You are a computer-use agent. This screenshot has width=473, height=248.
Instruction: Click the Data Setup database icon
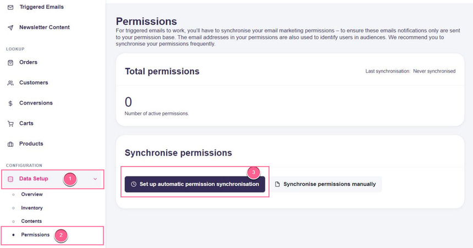point(10,179)
